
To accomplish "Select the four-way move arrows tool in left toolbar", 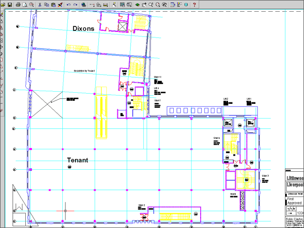I will click(2, 47).
